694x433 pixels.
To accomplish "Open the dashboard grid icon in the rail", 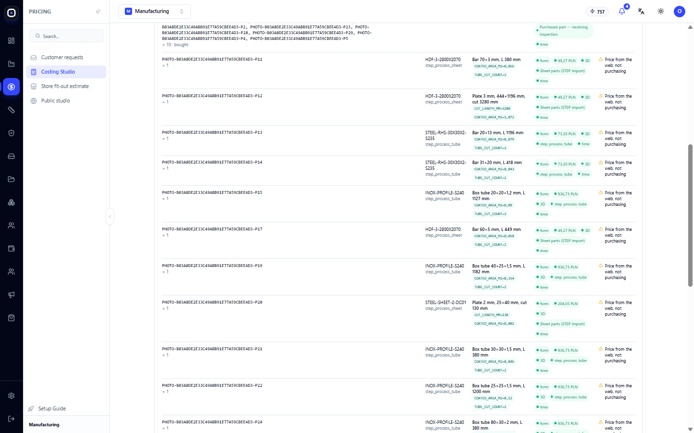I will coord(12,41).
